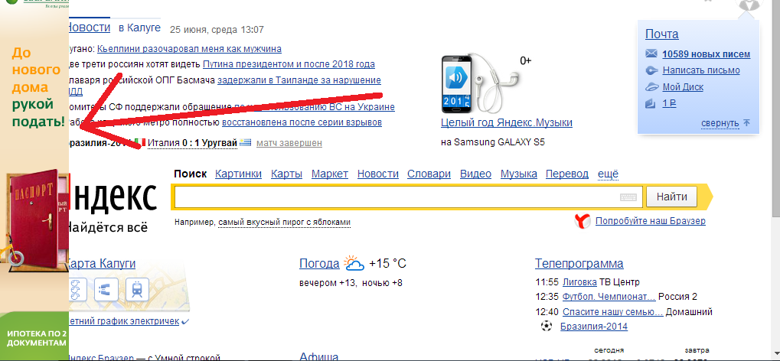Open the 10589 новых писем link
This screenshot has height=361, width=780.
click(706, 54)
